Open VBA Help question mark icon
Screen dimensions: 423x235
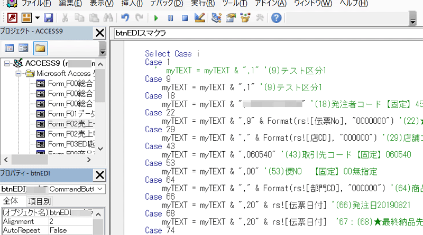click(x=276, y=18)
